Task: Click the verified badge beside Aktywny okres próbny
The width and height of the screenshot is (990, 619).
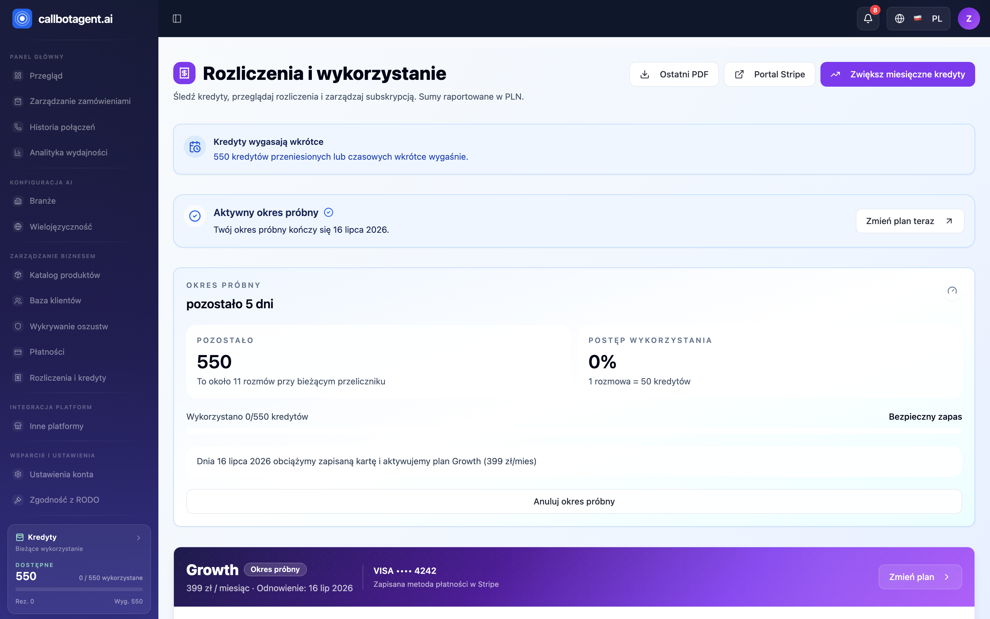Action: coord(329,212)
